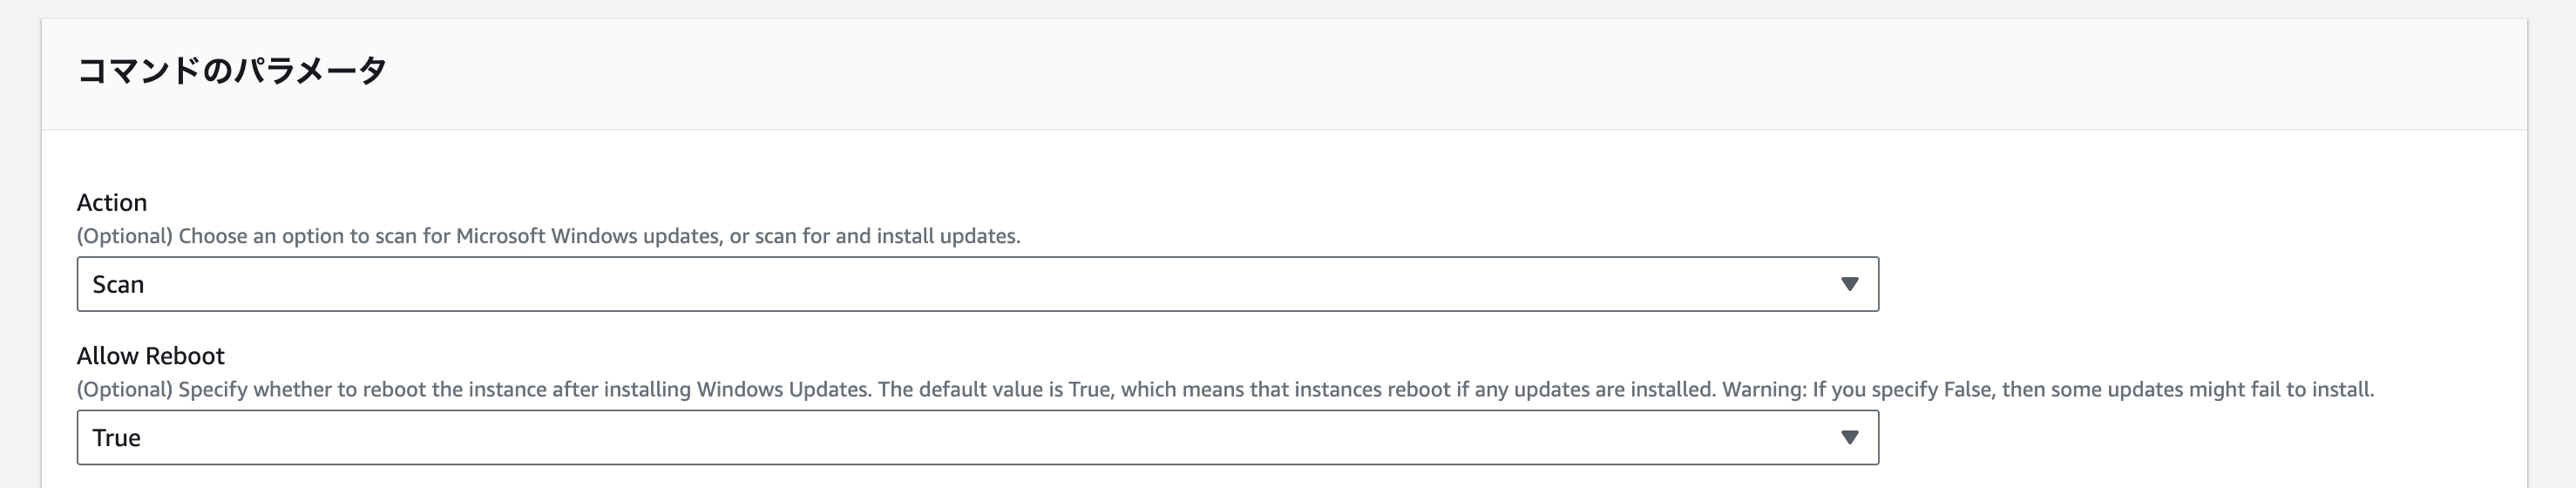Viewport: 2576px width, 488px height.
Task: Click the gray page margin left of panel
Action: 20,250
